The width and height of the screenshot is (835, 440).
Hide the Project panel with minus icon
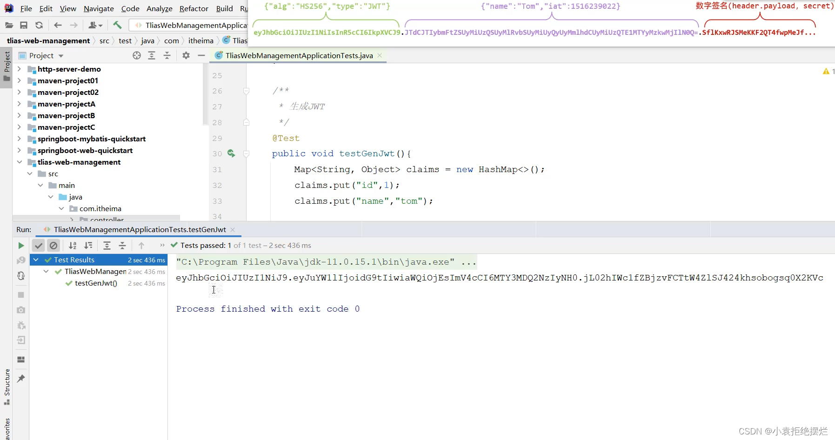click(201, 55)
